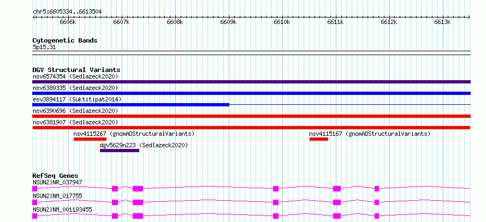This screenshot has width=486, height=222.
Task: Click NR_037947 exon near 6610k
Action: click(x=276, y=189)
